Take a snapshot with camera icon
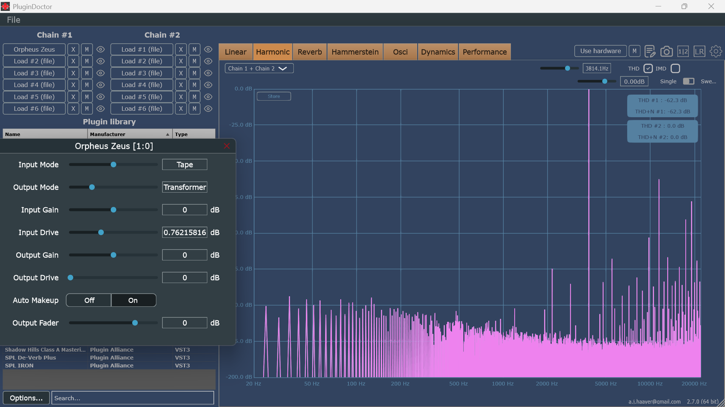This screenshot has width=725, height=407. click(x=666, y=51)
